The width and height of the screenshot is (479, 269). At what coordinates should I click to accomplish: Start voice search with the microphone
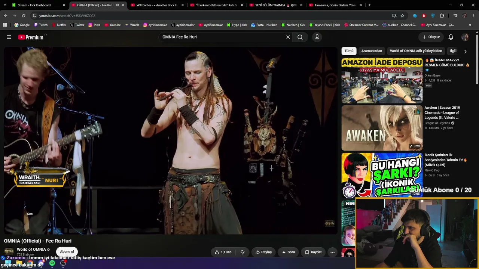(317, 37)
